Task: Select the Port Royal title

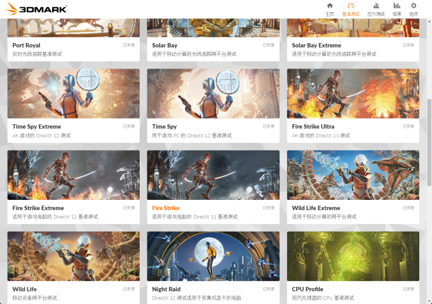Action: [x=26, y=46]
